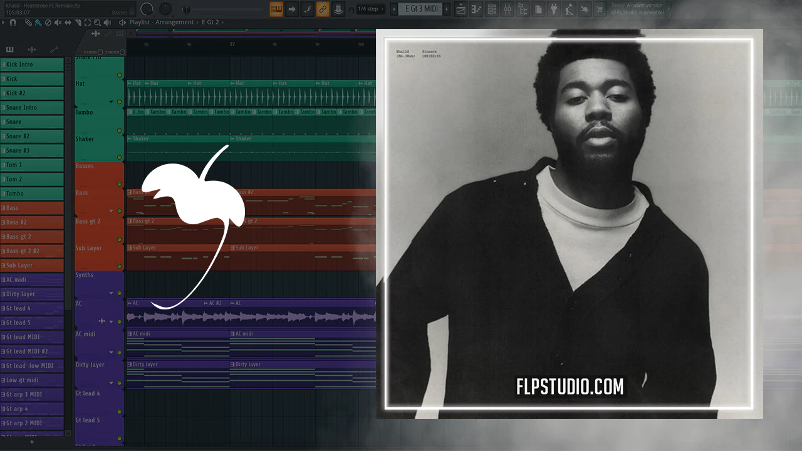Select the Mute tool in Playlist toolbar

click(58, 23)
